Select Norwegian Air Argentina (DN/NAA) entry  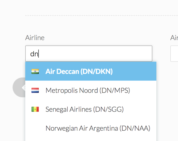tap(98, 128)
